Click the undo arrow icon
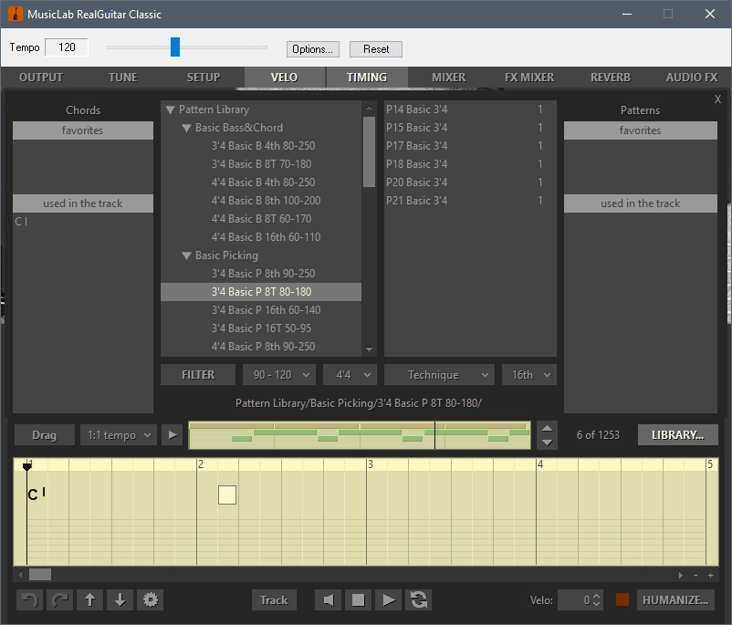The height and width of the screenshot is (625, 732). pyautogui.click(x=30, y=599)
